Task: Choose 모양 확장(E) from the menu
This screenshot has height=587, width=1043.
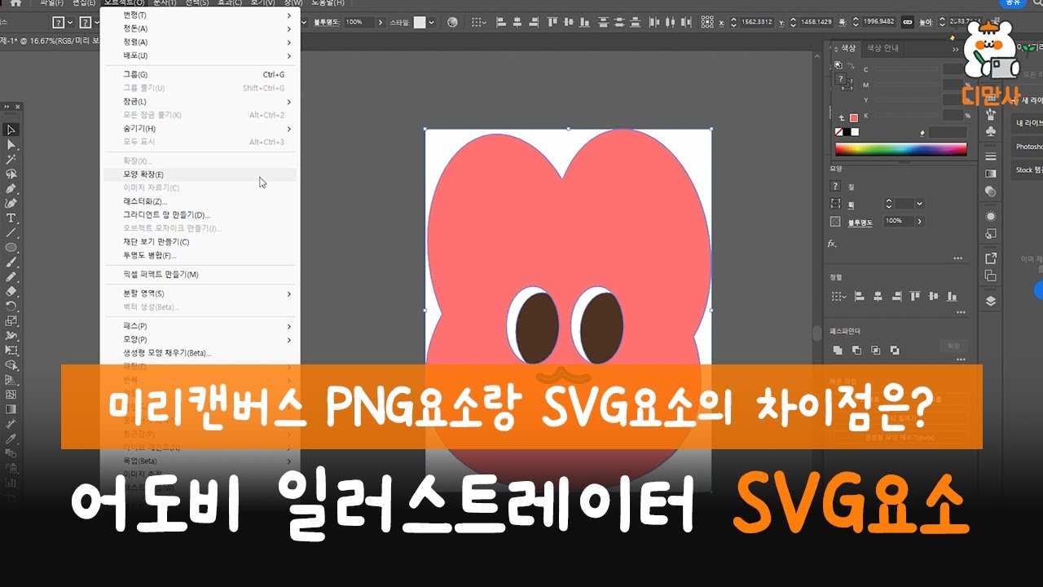Action: 200,174
